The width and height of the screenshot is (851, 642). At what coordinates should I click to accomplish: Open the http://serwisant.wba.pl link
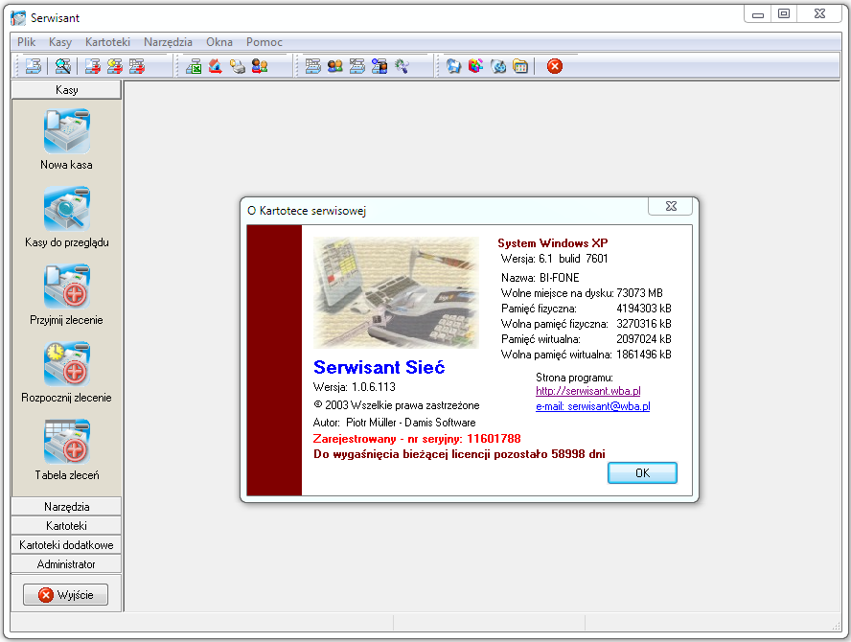[x=587, y=391]
